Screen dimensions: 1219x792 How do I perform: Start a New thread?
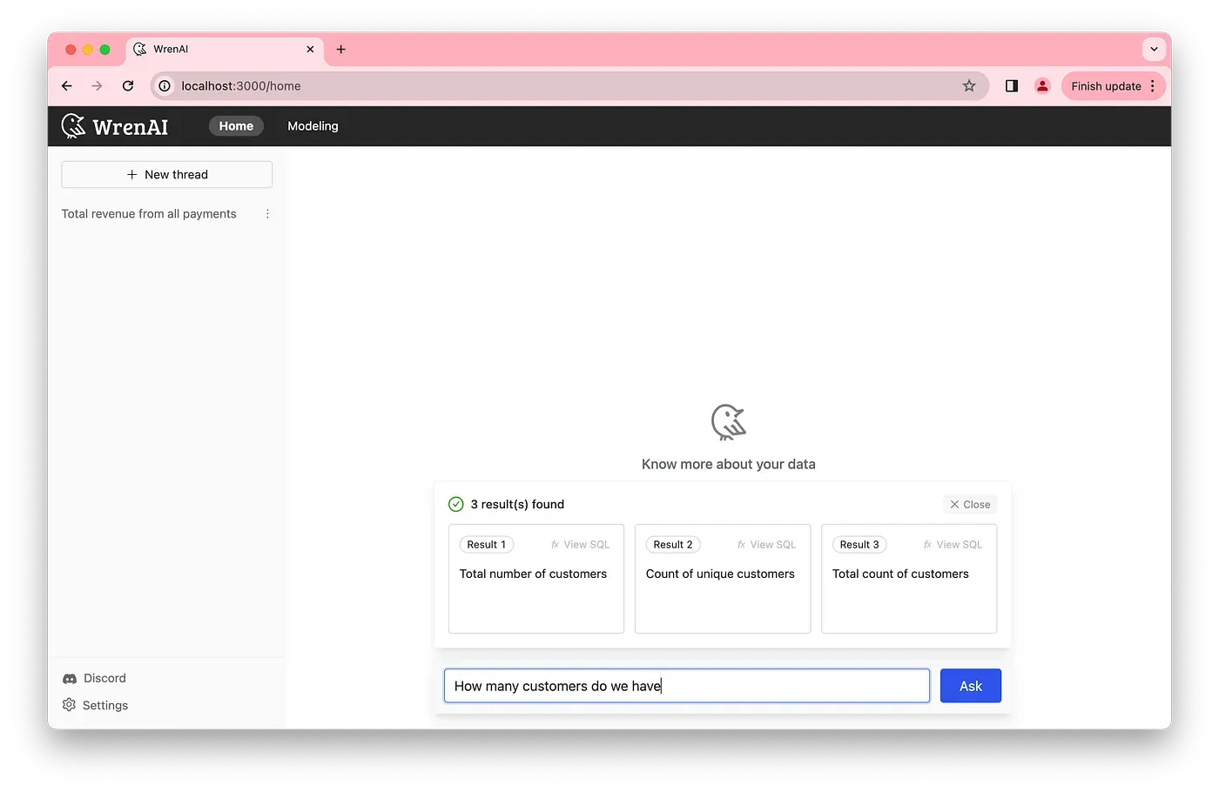[167, 174]
